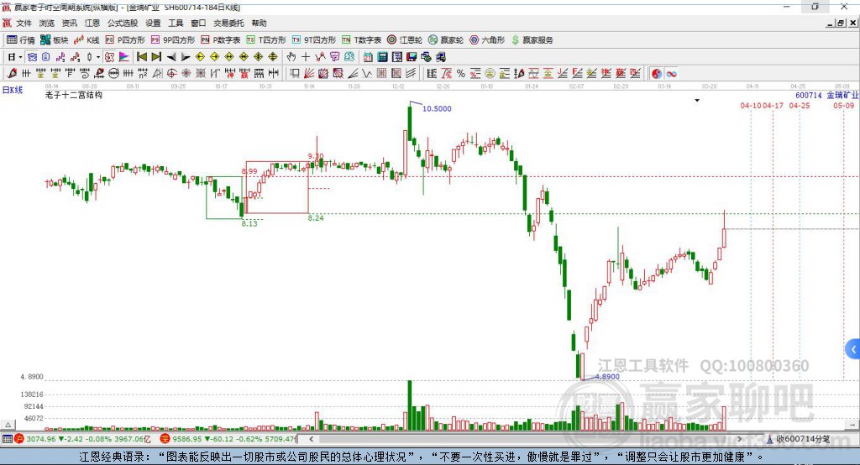Click the 05-09 date marker

coord(843,105)
